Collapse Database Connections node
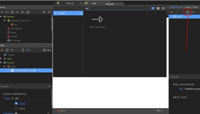Viewport: 200px width, 114px height. [x=4, y=20]
